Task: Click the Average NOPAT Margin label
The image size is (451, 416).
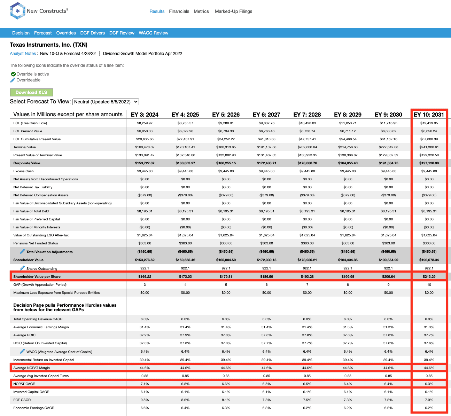Action: 31,368
